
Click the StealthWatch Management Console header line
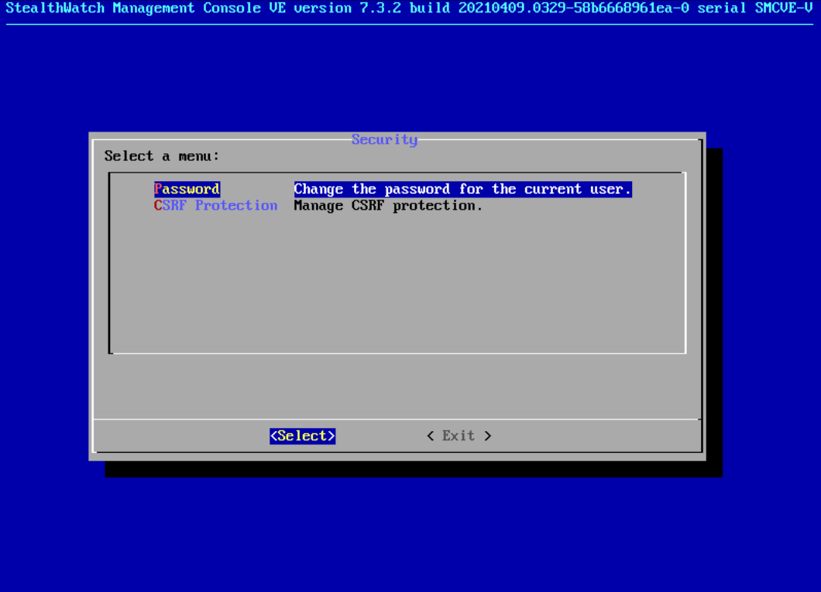(409, 9)
